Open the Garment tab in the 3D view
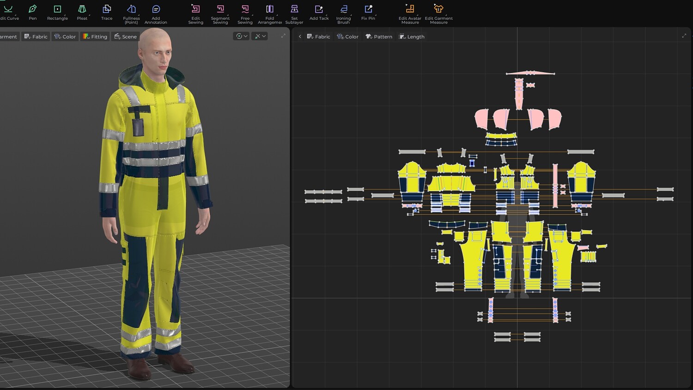This screenshot has height=390, width=693. coord(8,37)
